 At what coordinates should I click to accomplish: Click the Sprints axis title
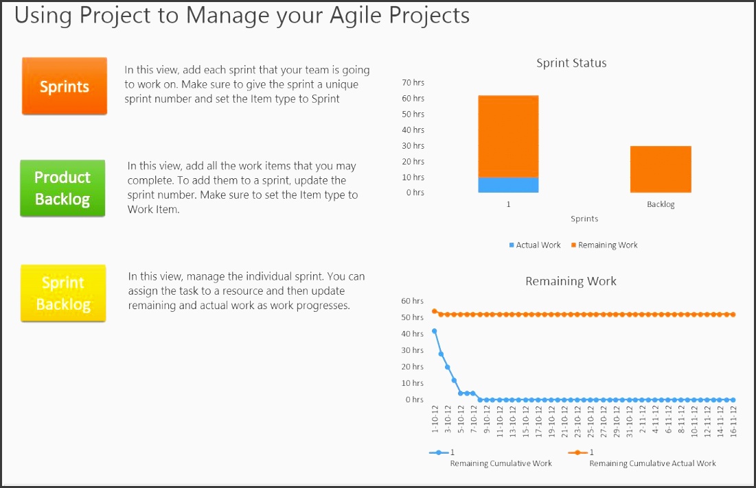[x=584, y=219]
